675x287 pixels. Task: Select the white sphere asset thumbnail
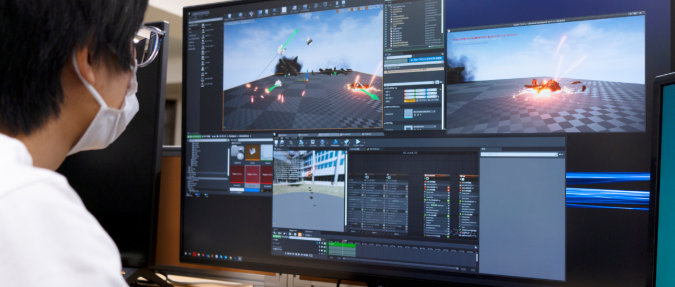click(x=237, y=152)
